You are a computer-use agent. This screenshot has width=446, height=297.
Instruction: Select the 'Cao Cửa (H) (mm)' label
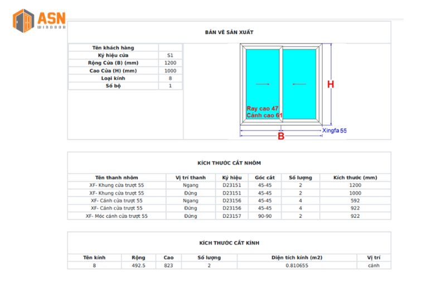[113, 71]
